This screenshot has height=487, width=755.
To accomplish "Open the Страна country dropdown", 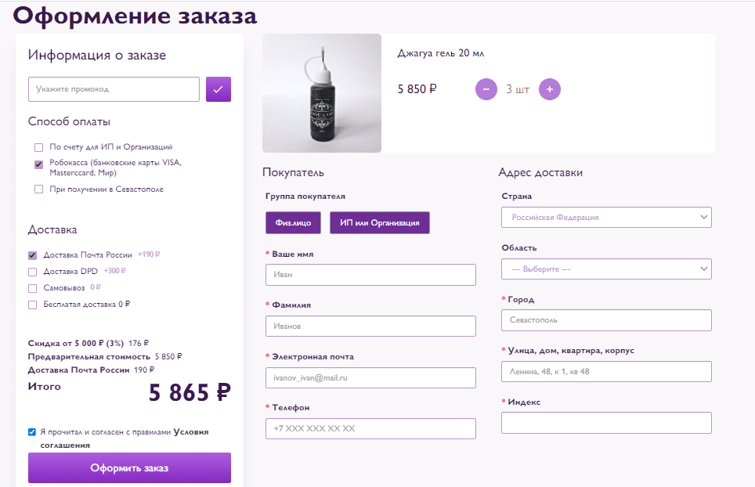I will click(x=606, y=217).
